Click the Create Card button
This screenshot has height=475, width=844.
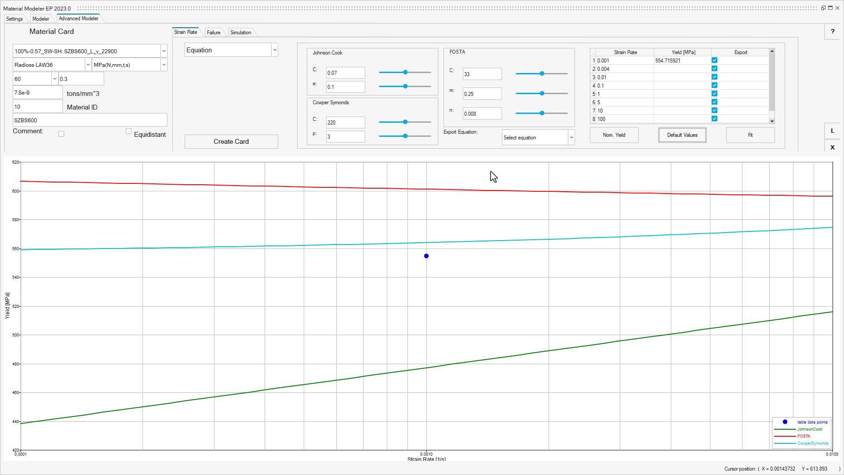(x=231, y=141)
